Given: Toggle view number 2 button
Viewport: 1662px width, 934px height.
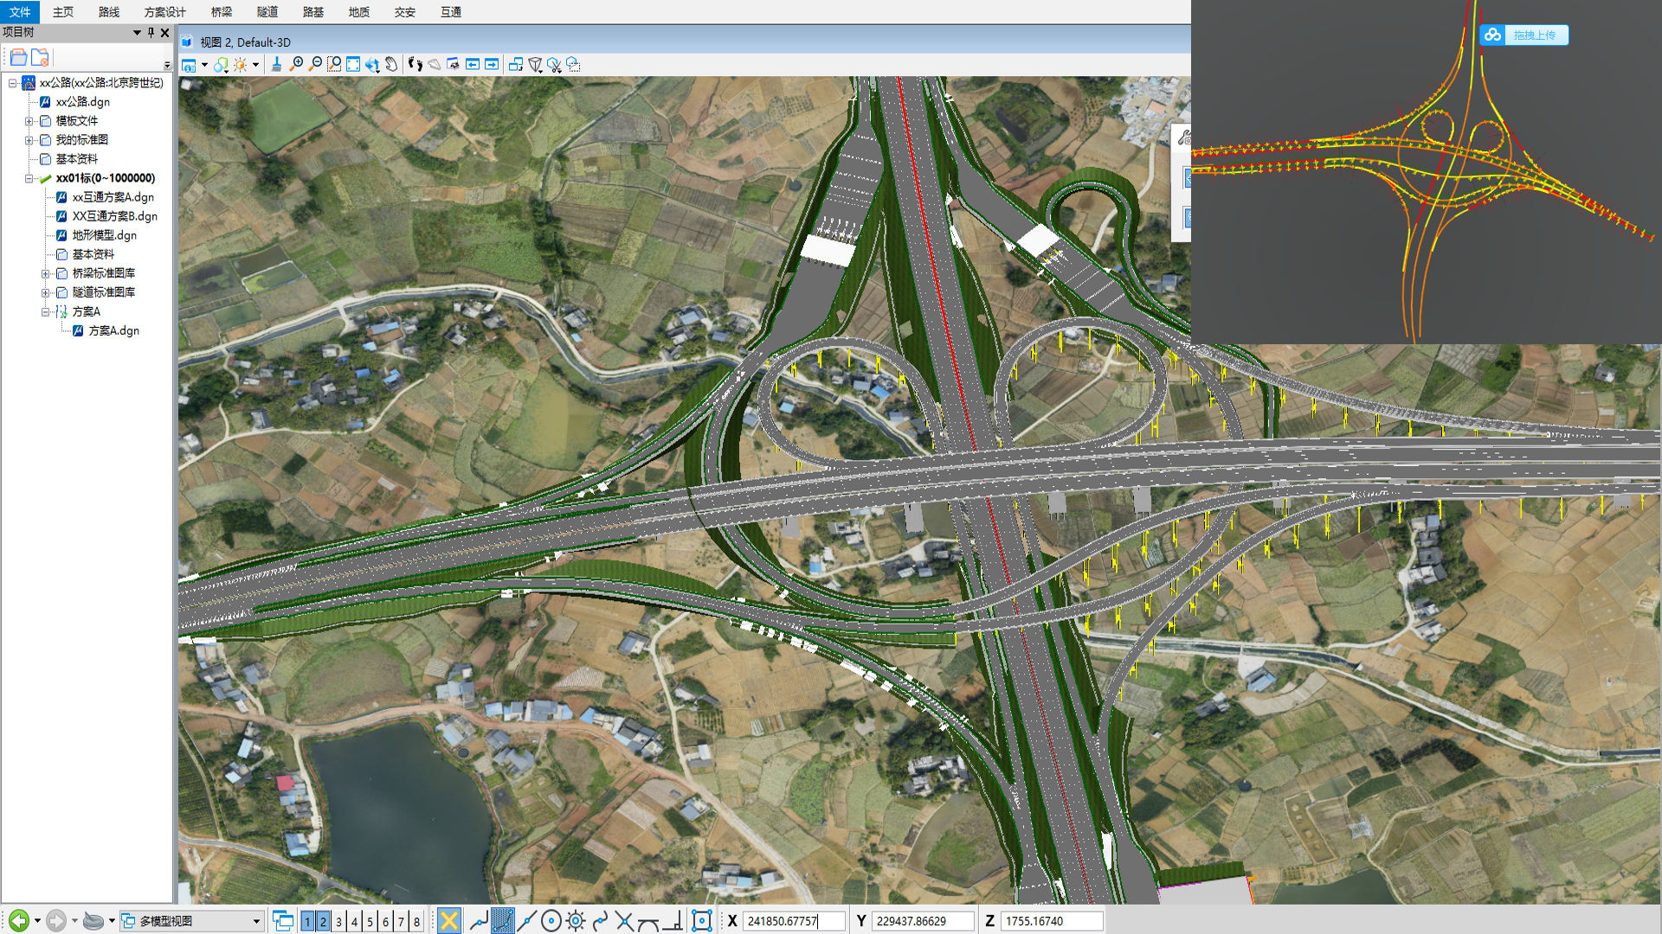Looking at the screenshot, I should click(323, 922).
